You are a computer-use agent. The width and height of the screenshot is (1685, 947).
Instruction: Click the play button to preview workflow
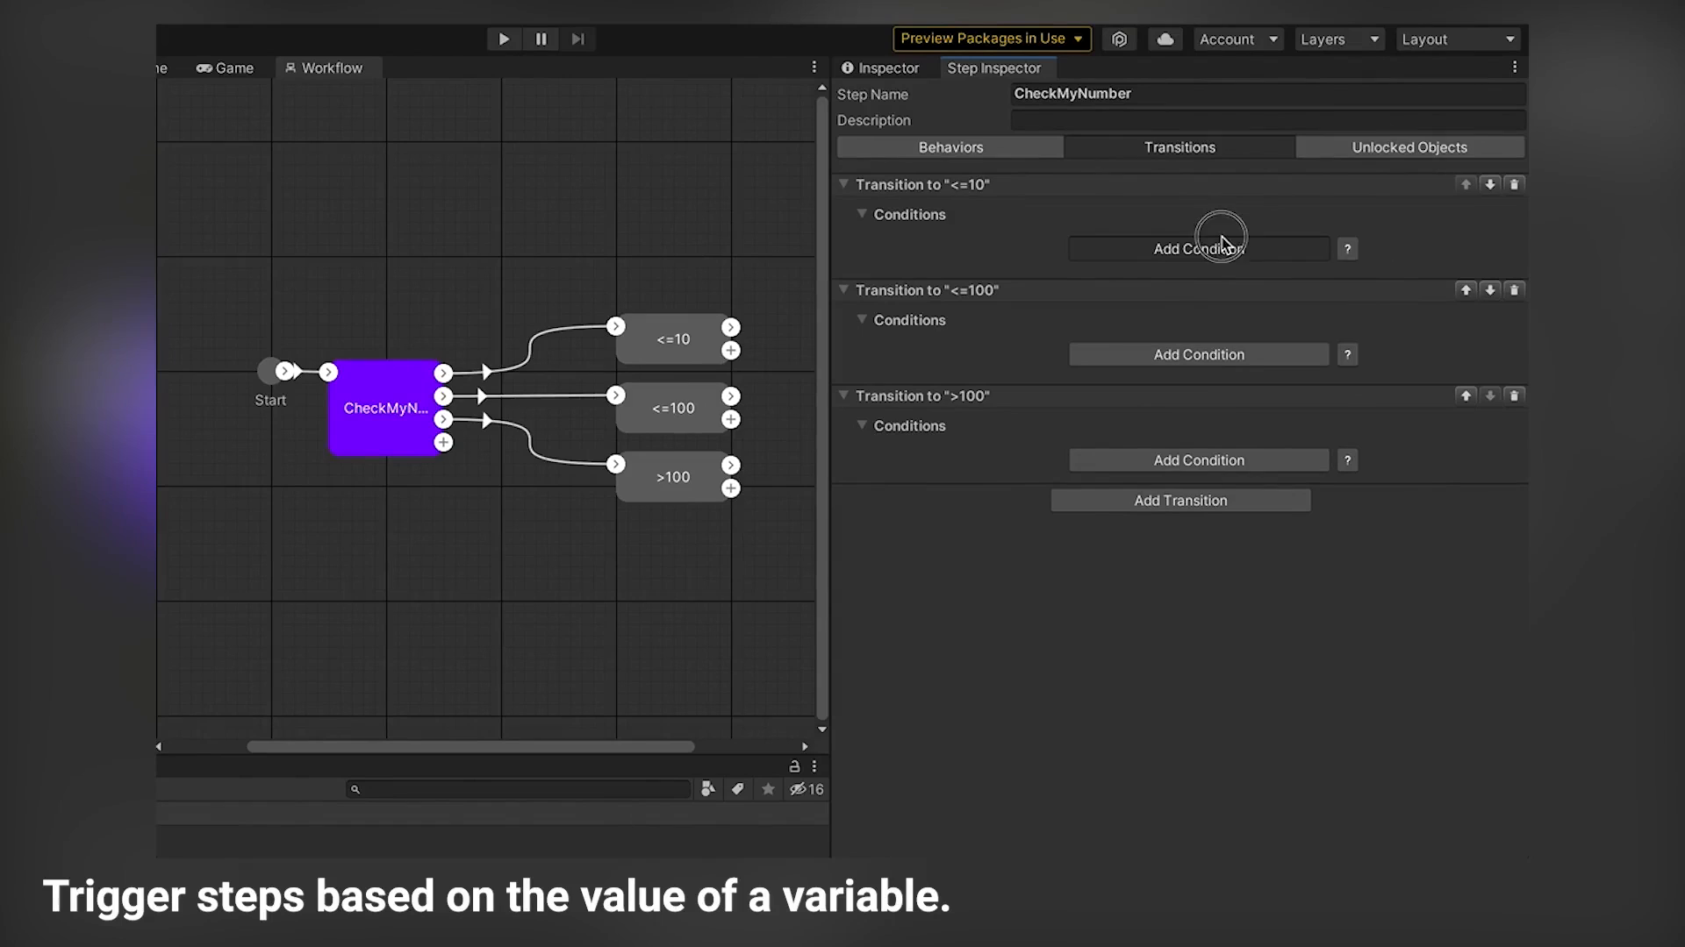click(502, 39)
